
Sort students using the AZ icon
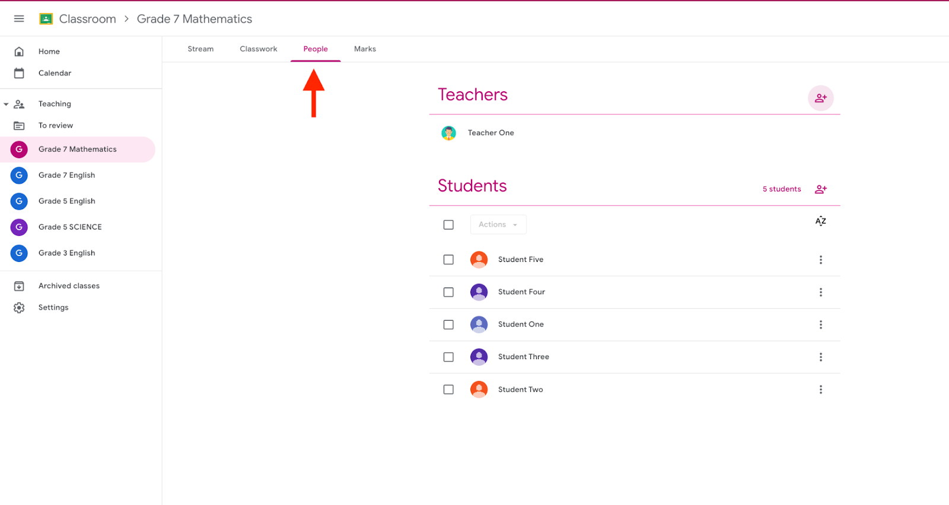tap(821, 221)
